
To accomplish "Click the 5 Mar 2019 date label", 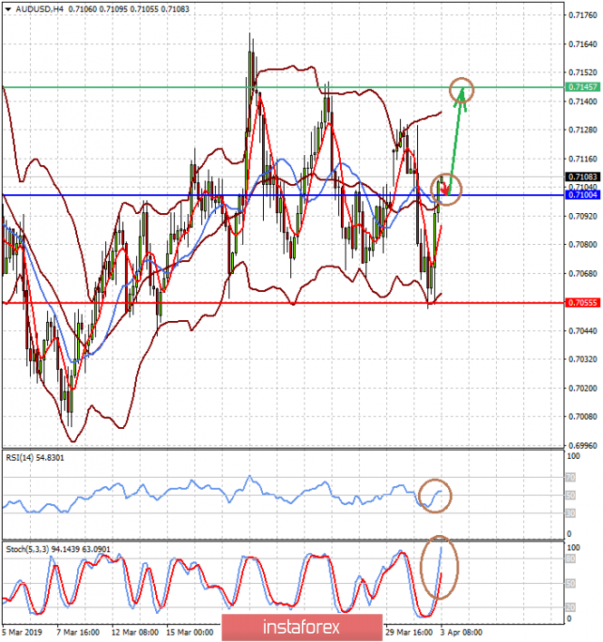I will pyautogui.click(x=23, y=632).
